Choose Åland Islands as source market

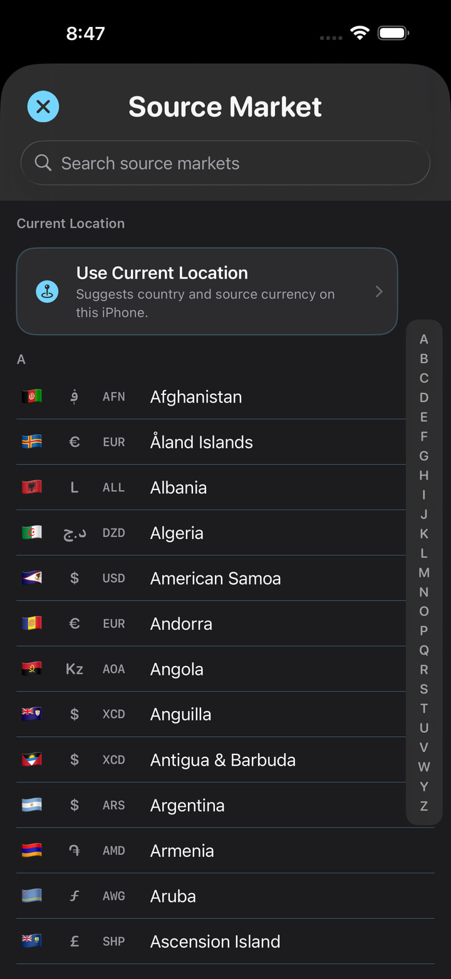[212, 442]
